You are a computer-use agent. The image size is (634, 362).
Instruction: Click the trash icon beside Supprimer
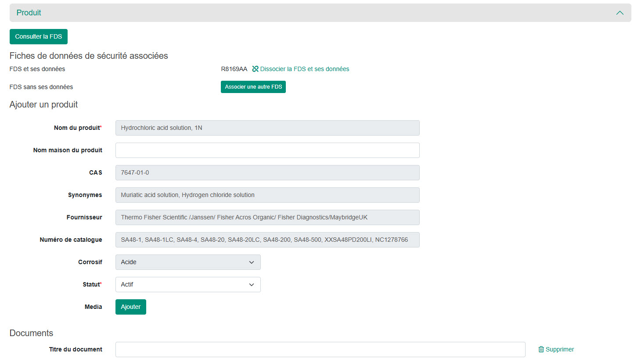pyautogui.click(x=541, y=350)
